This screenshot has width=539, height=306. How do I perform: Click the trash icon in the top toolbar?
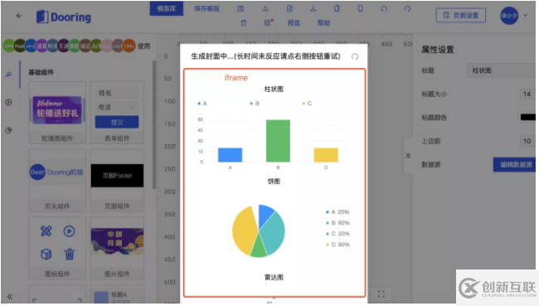[x=243, y=23]
